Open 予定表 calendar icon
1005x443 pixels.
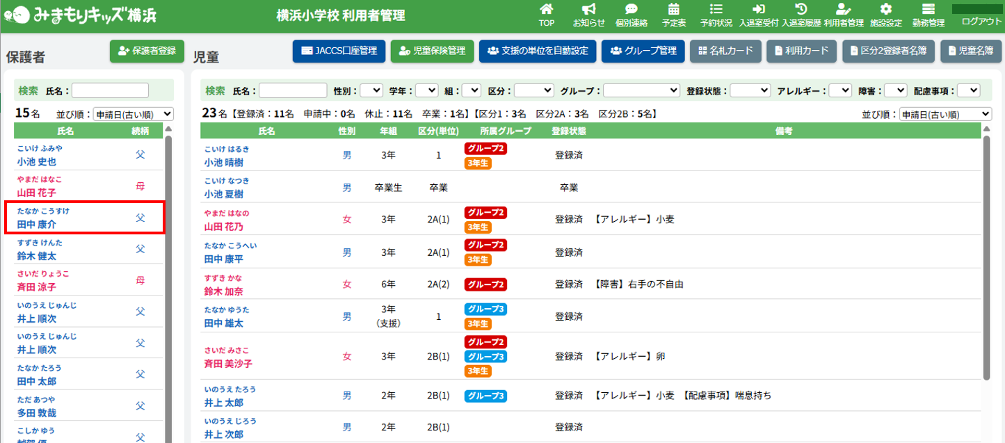(x=673, y=10)
